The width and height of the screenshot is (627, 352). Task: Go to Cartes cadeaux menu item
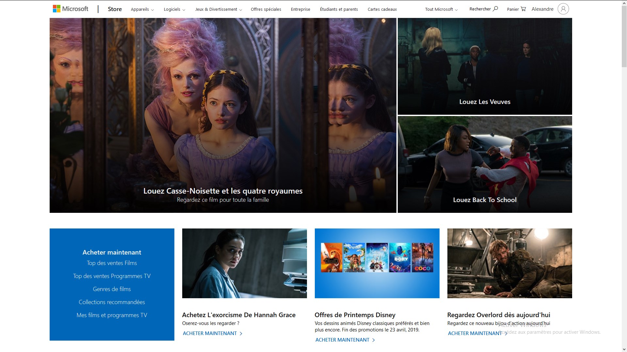382,9
